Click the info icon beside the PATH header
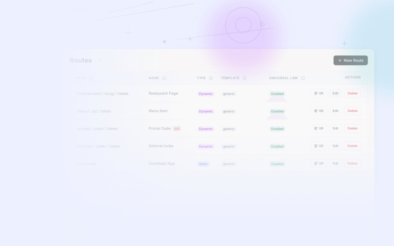This screenshot has width=394, height=246. click(91, 78)
